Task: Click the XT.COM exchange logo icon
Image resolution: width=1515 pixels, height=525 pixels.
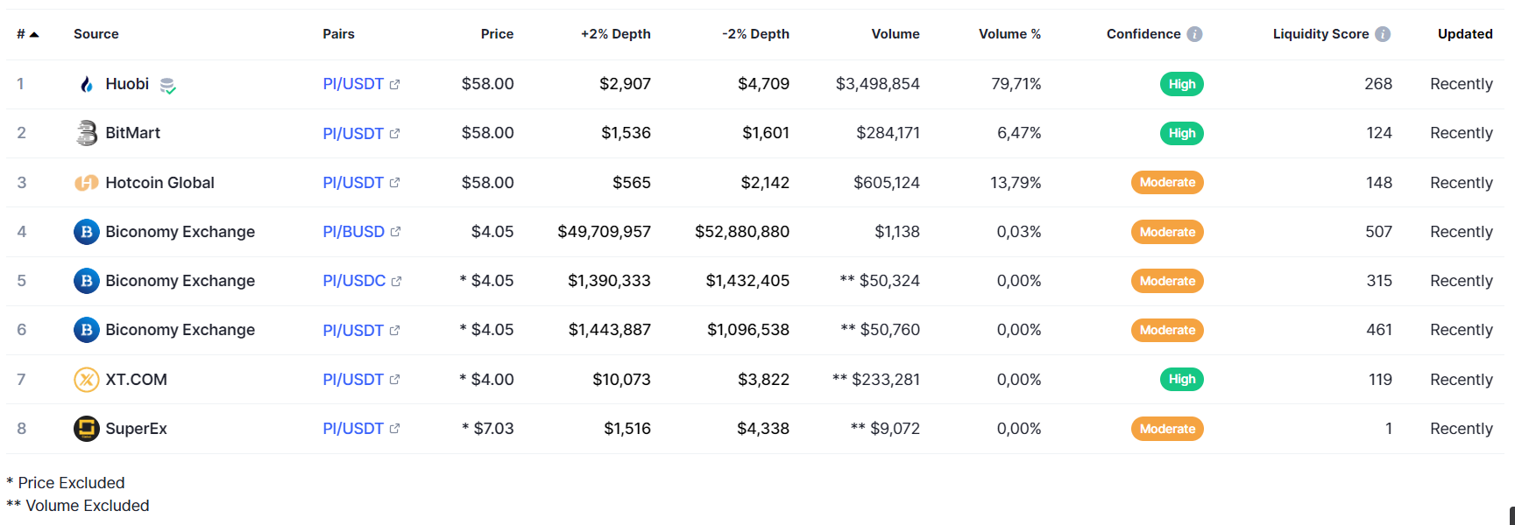Action: click(x=86, y=380)
